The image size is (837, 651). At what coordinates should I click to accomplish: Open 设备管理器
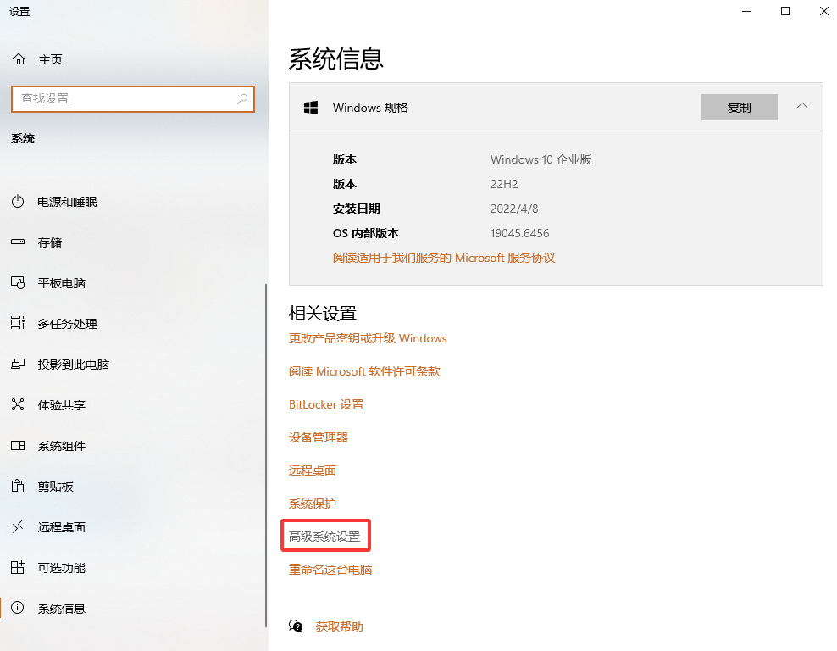[319, 437]
